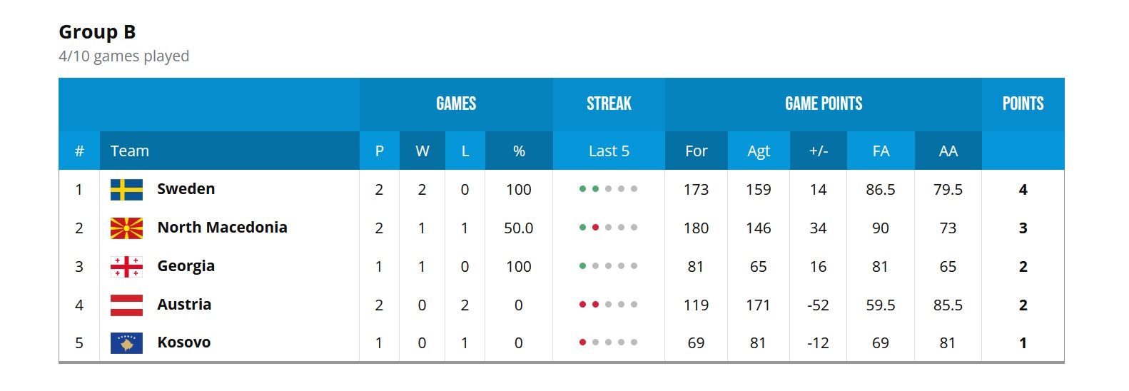Select the Austria team name
Viewport: 1129px width, 391px height.
tap(184, 305)
